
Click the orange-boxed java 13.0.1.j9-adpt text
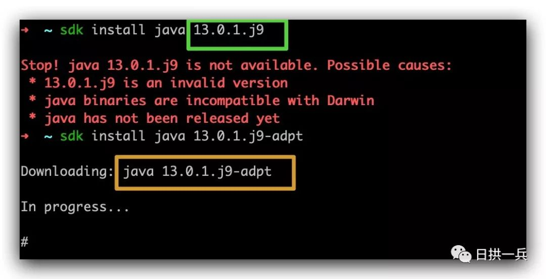tap(198, 171)
